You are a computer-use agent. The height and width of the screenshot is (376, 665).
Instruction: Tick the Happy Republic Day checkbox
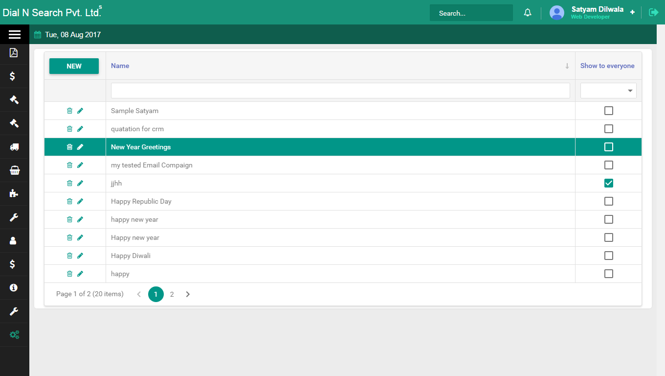(x=608, y=201)
